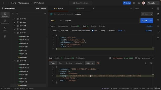The image size is (161, 90).
Task: Open the response Headers (15) tab
Action: coord(69,58)
